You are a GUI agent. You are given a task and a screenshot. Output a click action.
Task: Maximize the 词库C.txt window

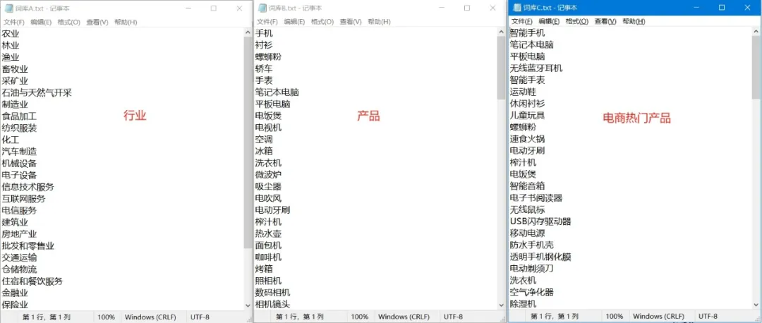(x=722, y=7)
